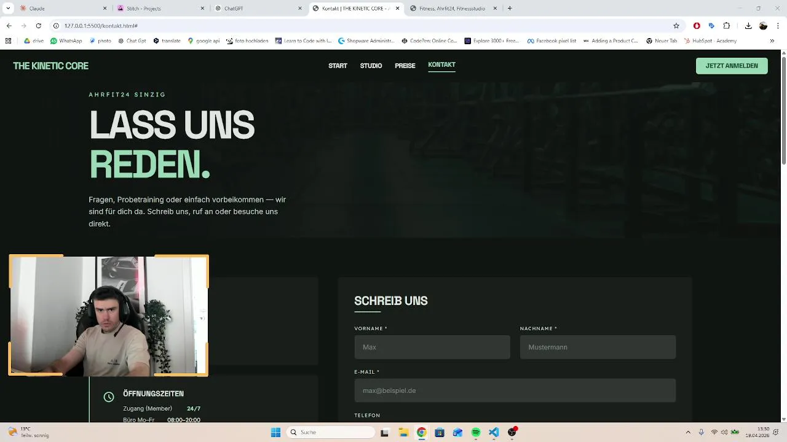Open the CodePen: Online Co... bookmark

tap(429, 41)
